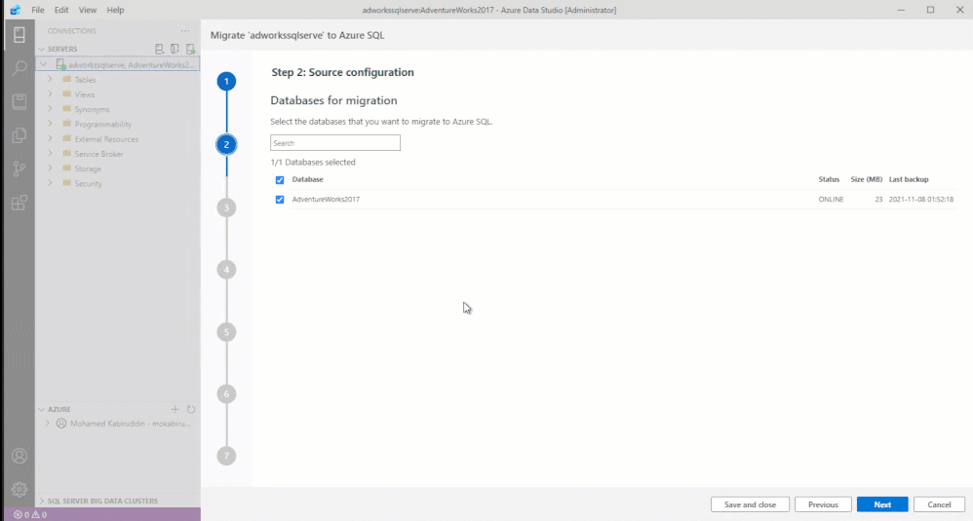Open the Connections panel more actions ellipsis
This screenshot has height=521, width=973.
[x=185, y=31]
